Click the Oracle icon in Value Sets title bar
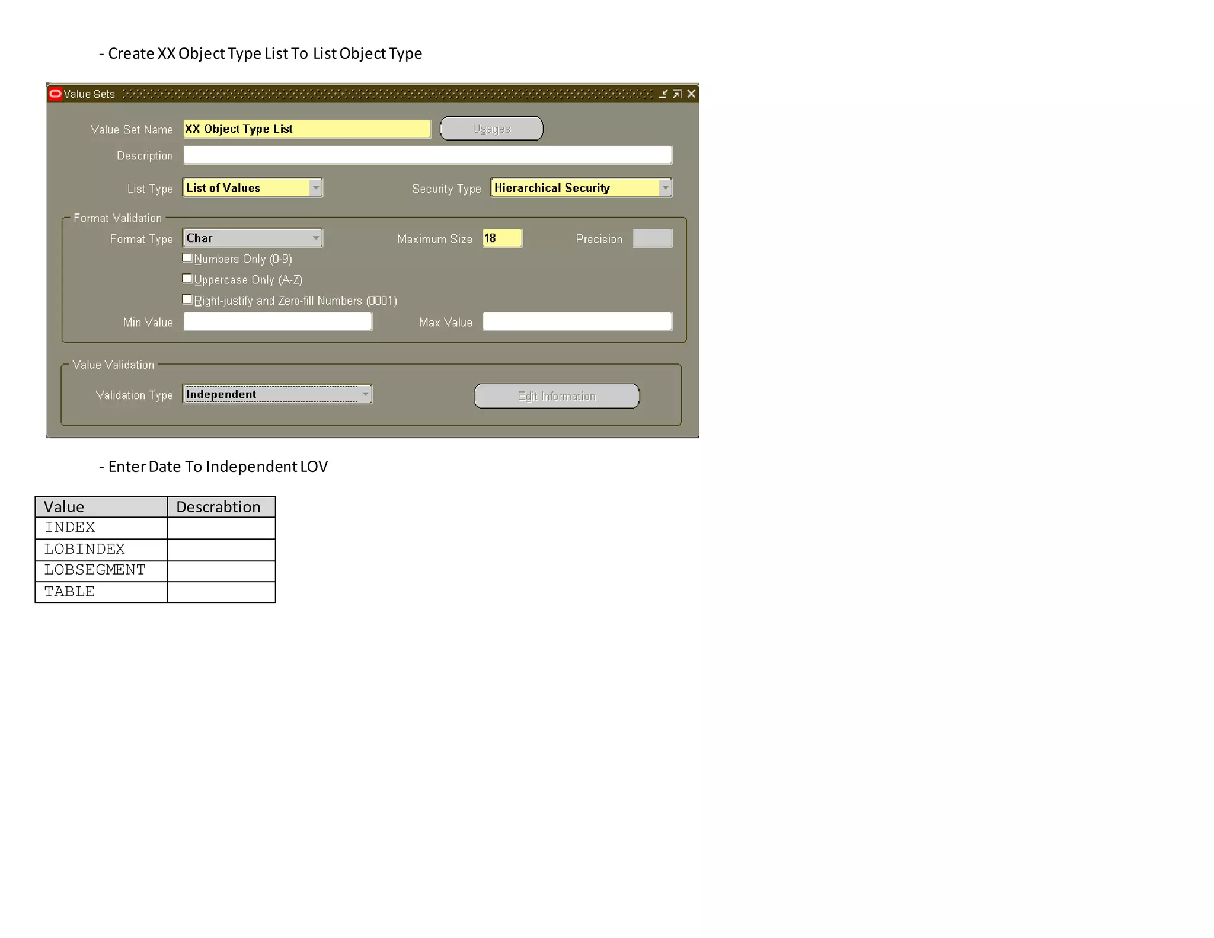The height and width of the screenshot is (938, 1214). tap(55, 94)
